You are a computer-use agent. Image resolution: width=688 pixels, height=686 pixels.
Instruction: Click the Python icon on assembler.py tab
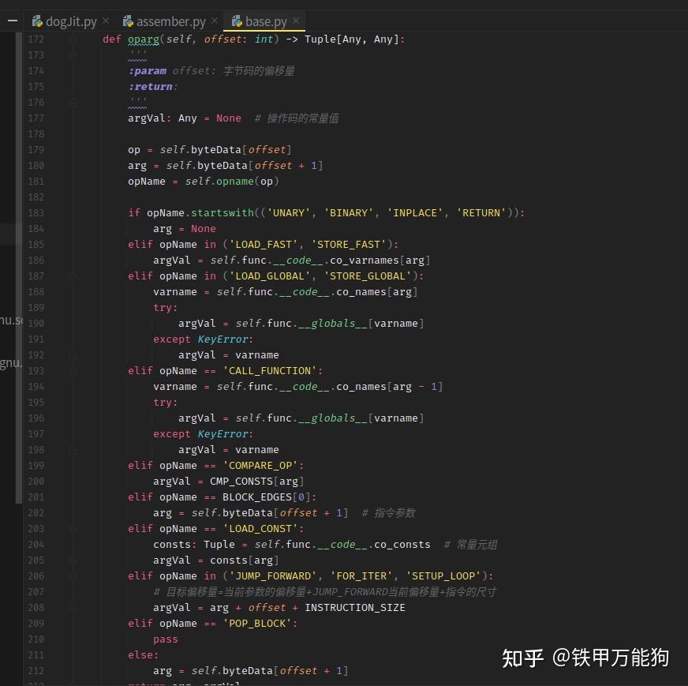(x=128, y=21)
